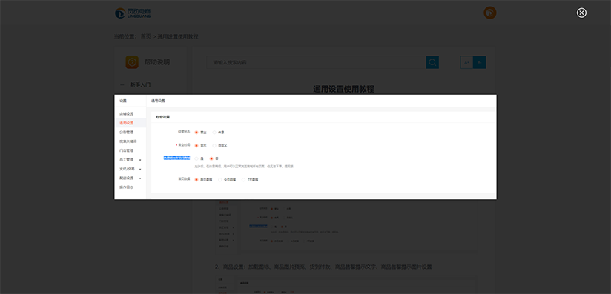Decrease font size with A- button
Image resolution: width=611 pixels, height=294 pixels.
[479, 62]
